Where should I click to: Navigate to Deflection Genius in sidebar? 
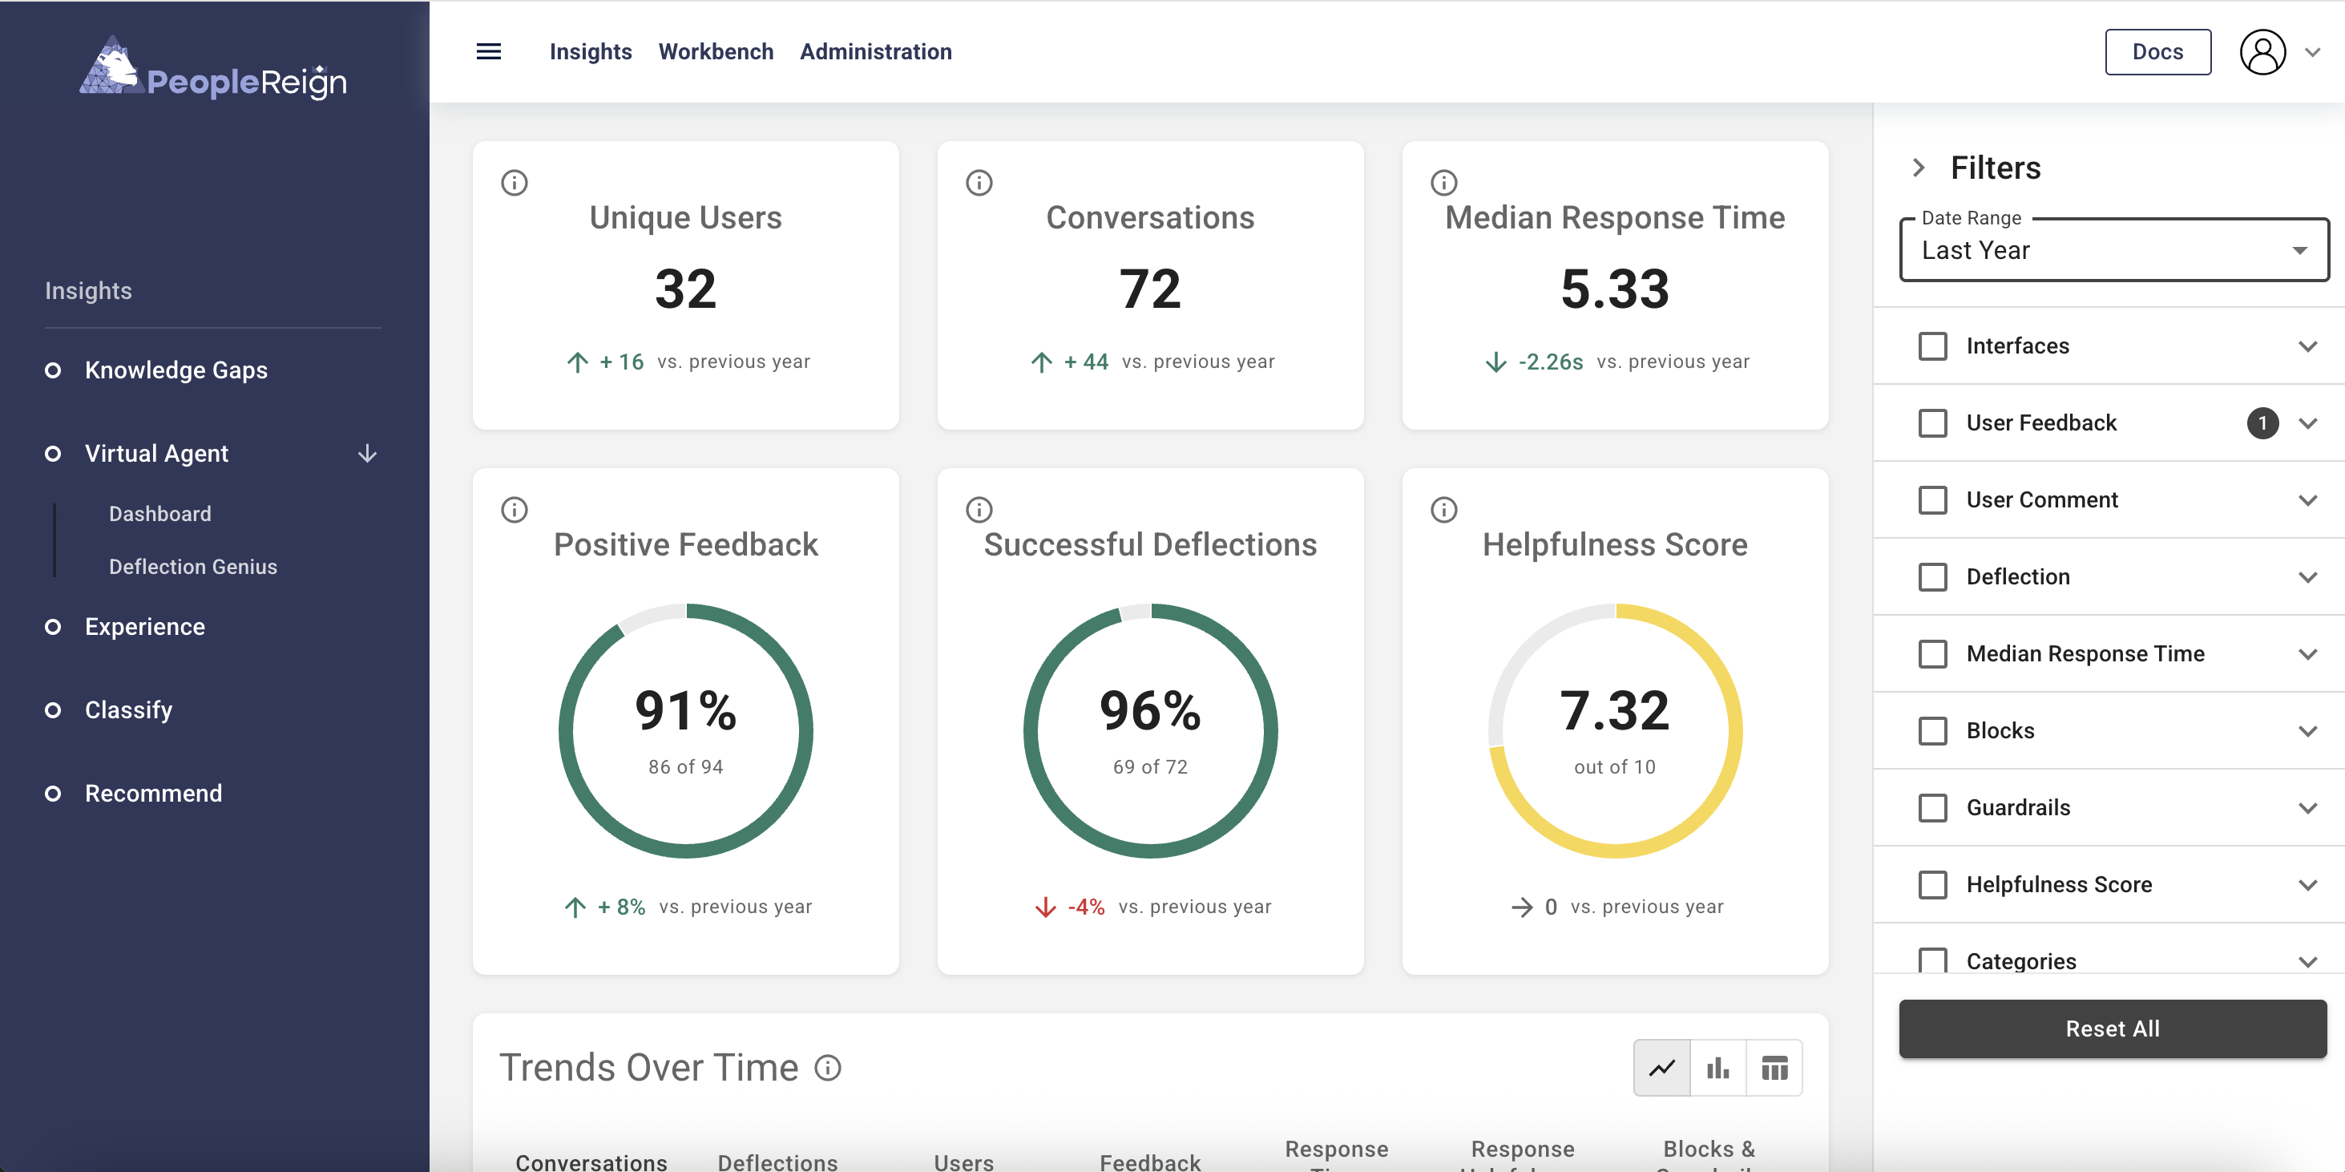tap(192, 565)
